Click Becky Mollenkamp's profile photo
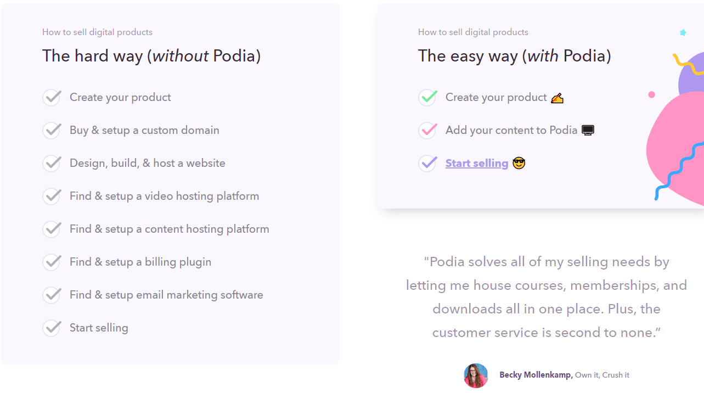 click(x=476, y=375)
